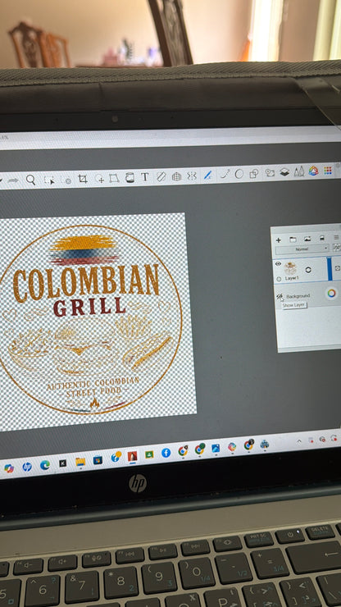
Task: Add a layer group folder
Action: (x=293, y=240)
